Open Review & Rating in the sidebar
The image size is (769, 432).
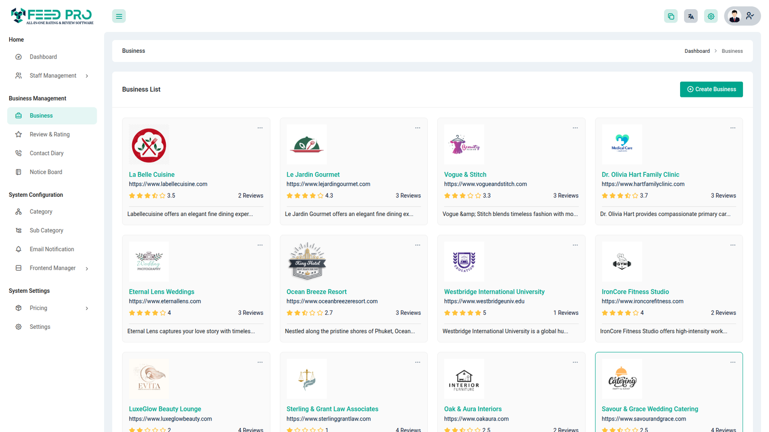tap(50, 134)
